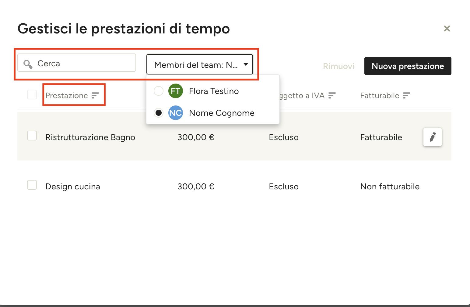Tick the Ristrutturazione Bagno row checkbox
The height and width of the screenshot is (307, 470).
click(x=32, y=136)
